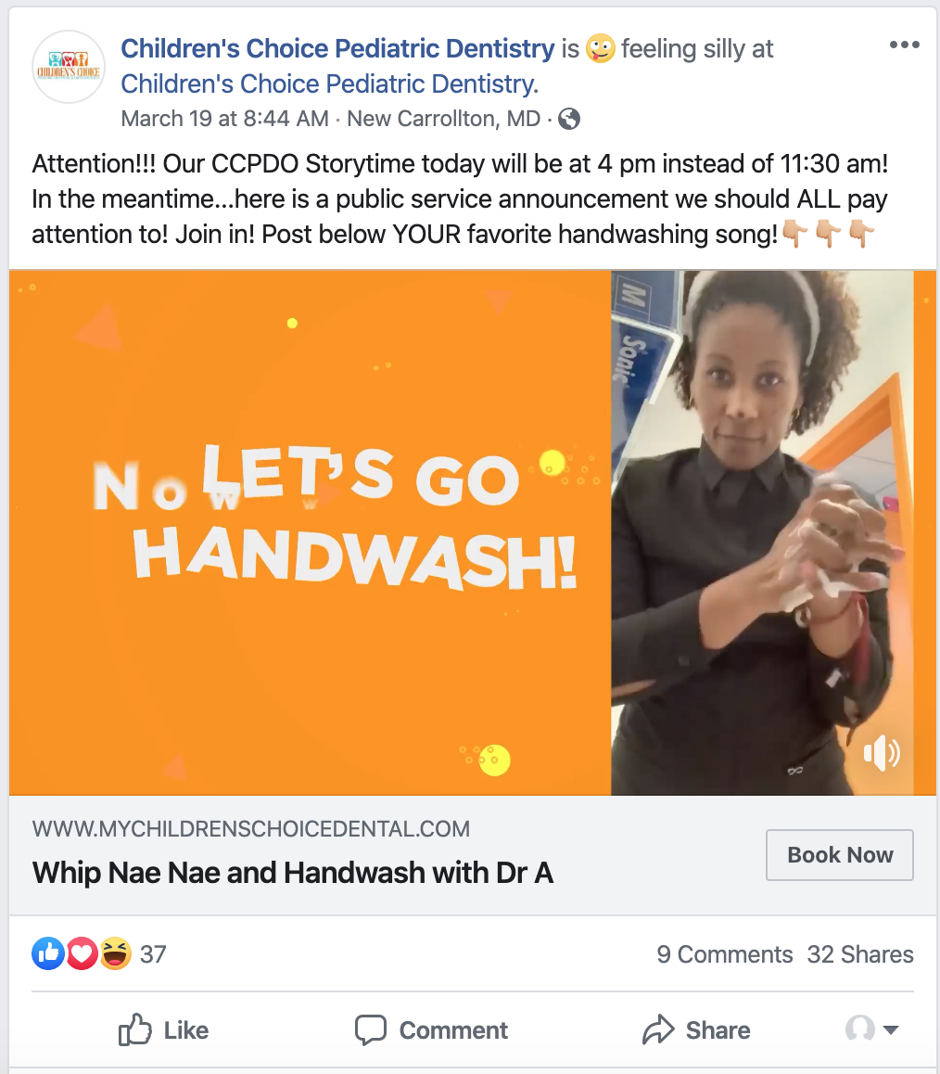Viewport: 940px width, 1074px height.
Task: Click the red heart reaction icon
Action: coord(82,953)
